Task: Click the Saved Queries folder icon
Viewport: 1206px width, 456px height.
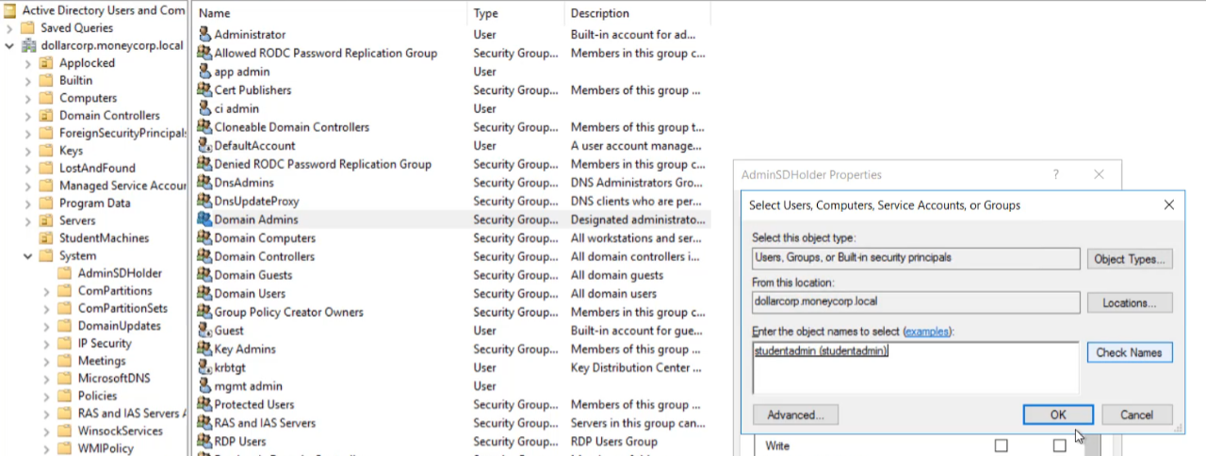Action: (27, 28)
